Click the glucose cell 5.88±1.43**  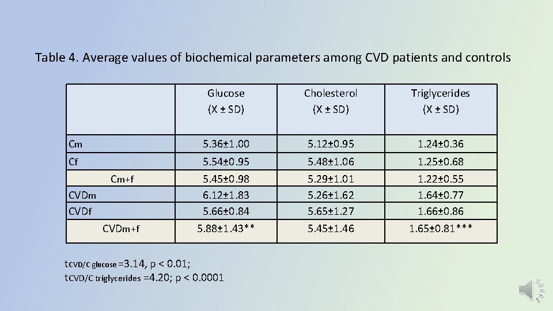tap(226, 229)
